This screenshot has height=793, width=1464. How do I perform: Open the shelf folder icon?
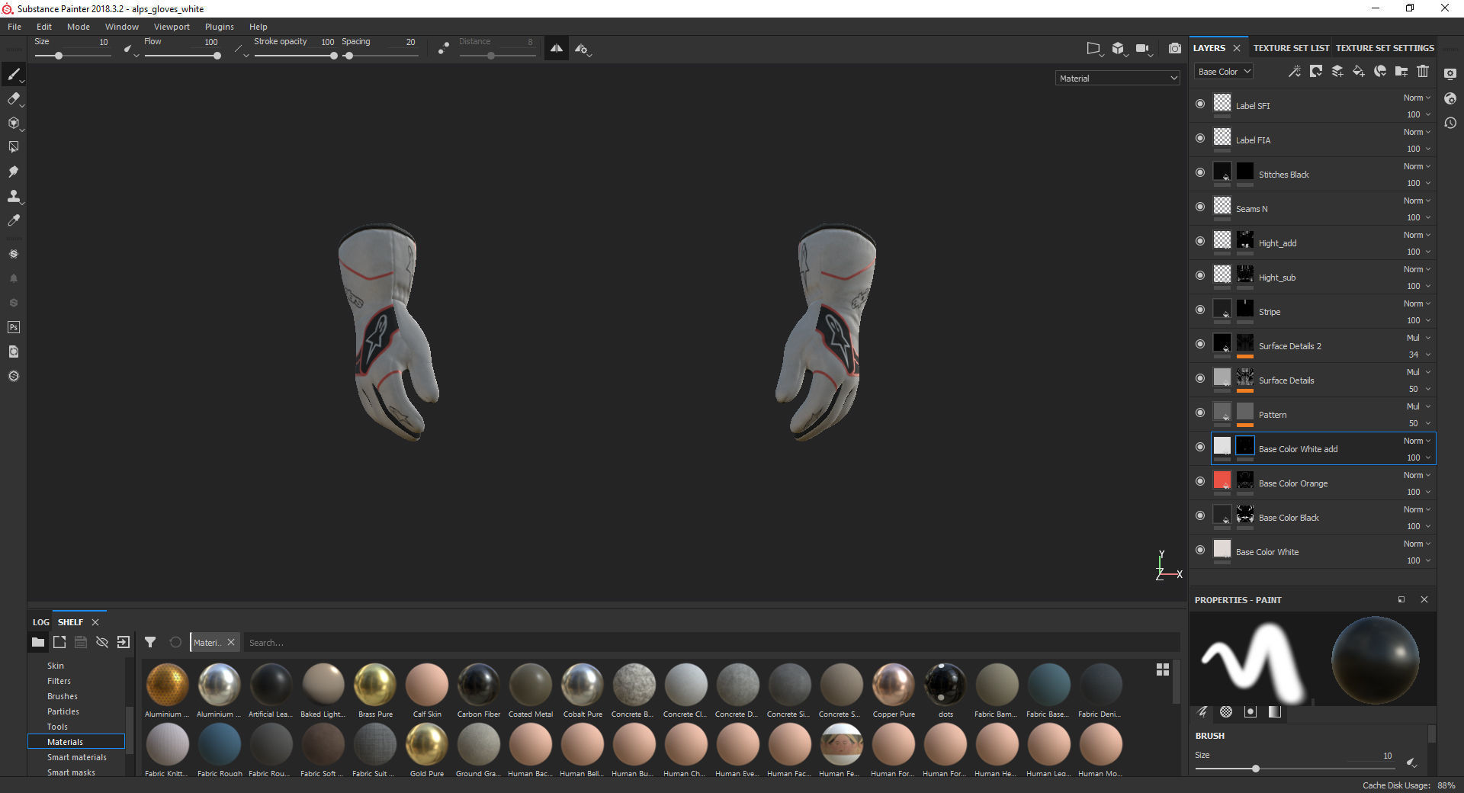[37, 643]
